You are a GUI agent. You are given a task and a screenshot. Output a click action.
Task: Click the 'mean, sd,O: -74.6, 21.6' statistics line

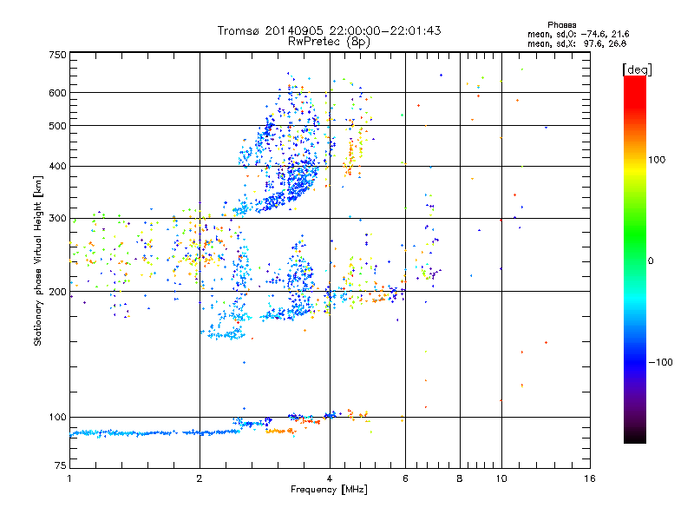pyautogui.click(x=578, y=34)
